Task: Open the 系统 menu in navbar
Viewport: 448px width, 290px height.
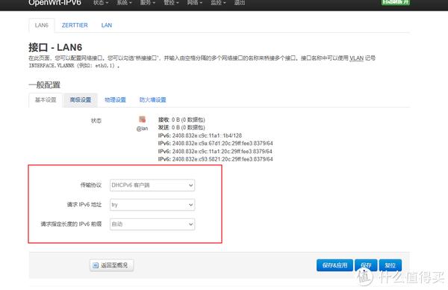Action: (124, 3)
